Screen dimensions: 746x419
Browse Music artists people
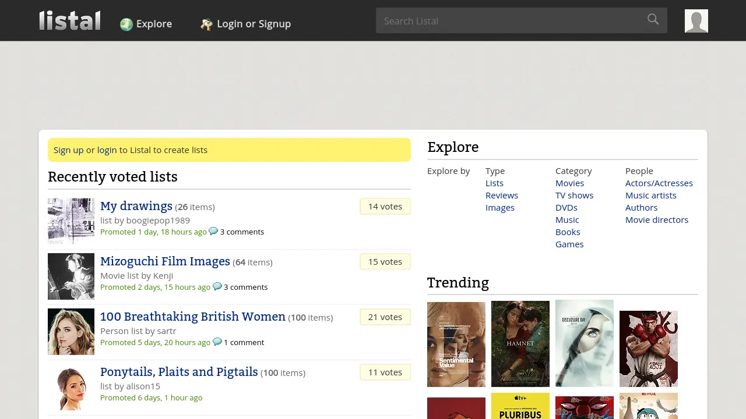tap(651, 195)
